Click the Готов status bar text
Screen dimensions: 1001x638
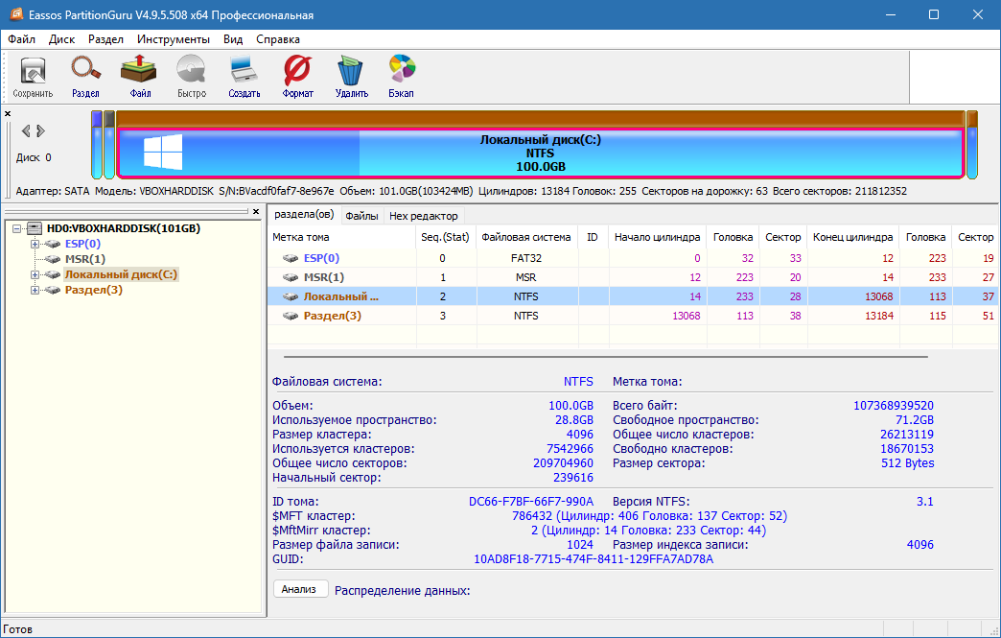18,629
